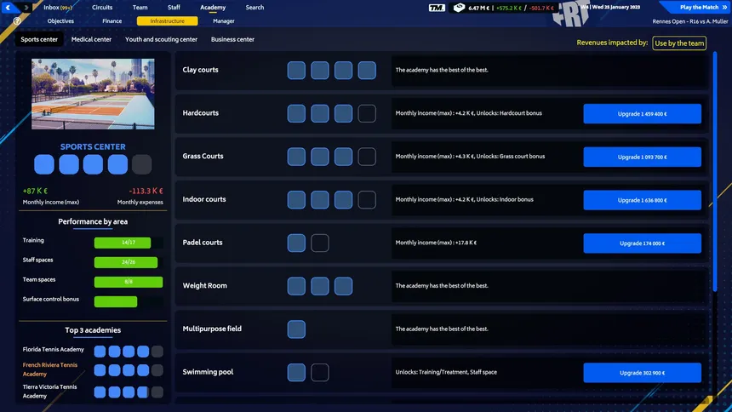The width and height of the screenshot is (732, 412).
Task: Select the Sports center tab
Action: (x=39, y=39)
